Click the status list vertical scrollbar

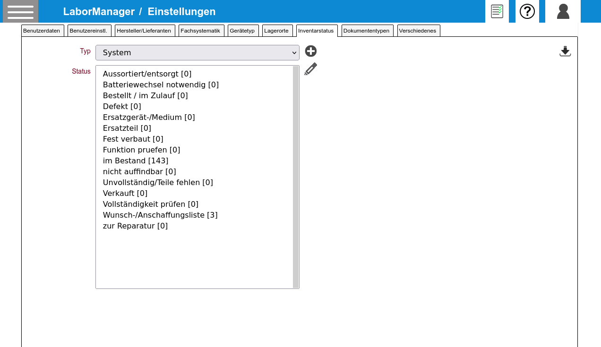coord(296,177)
